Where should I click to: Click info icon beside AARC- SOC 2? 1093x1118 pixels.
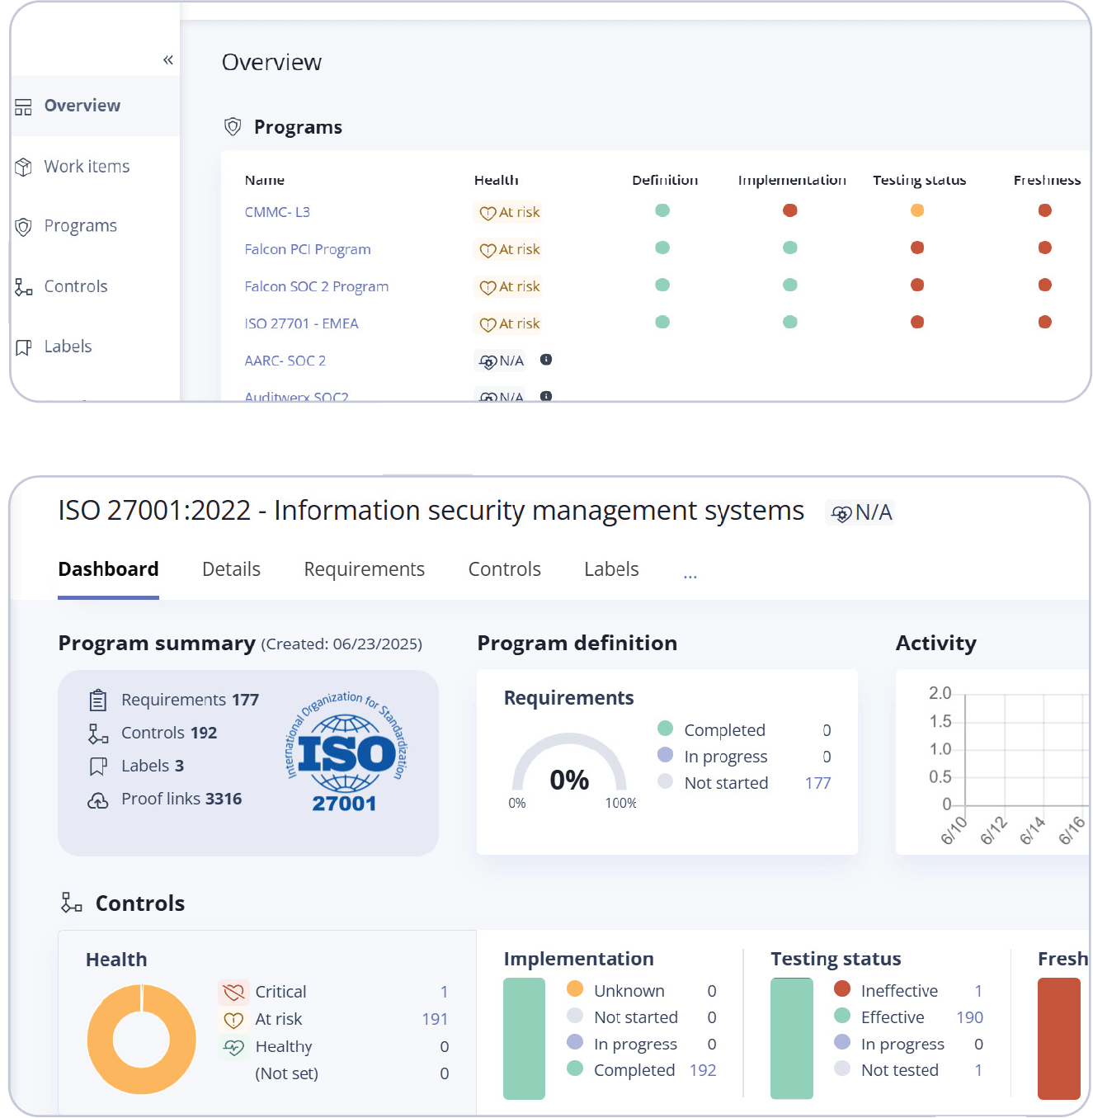point(546,360)
